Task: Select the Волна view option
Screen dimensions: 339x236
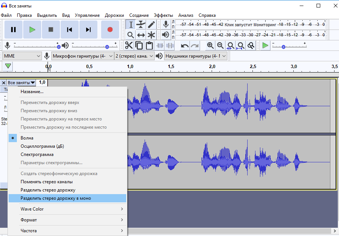Action: [67, 138]
